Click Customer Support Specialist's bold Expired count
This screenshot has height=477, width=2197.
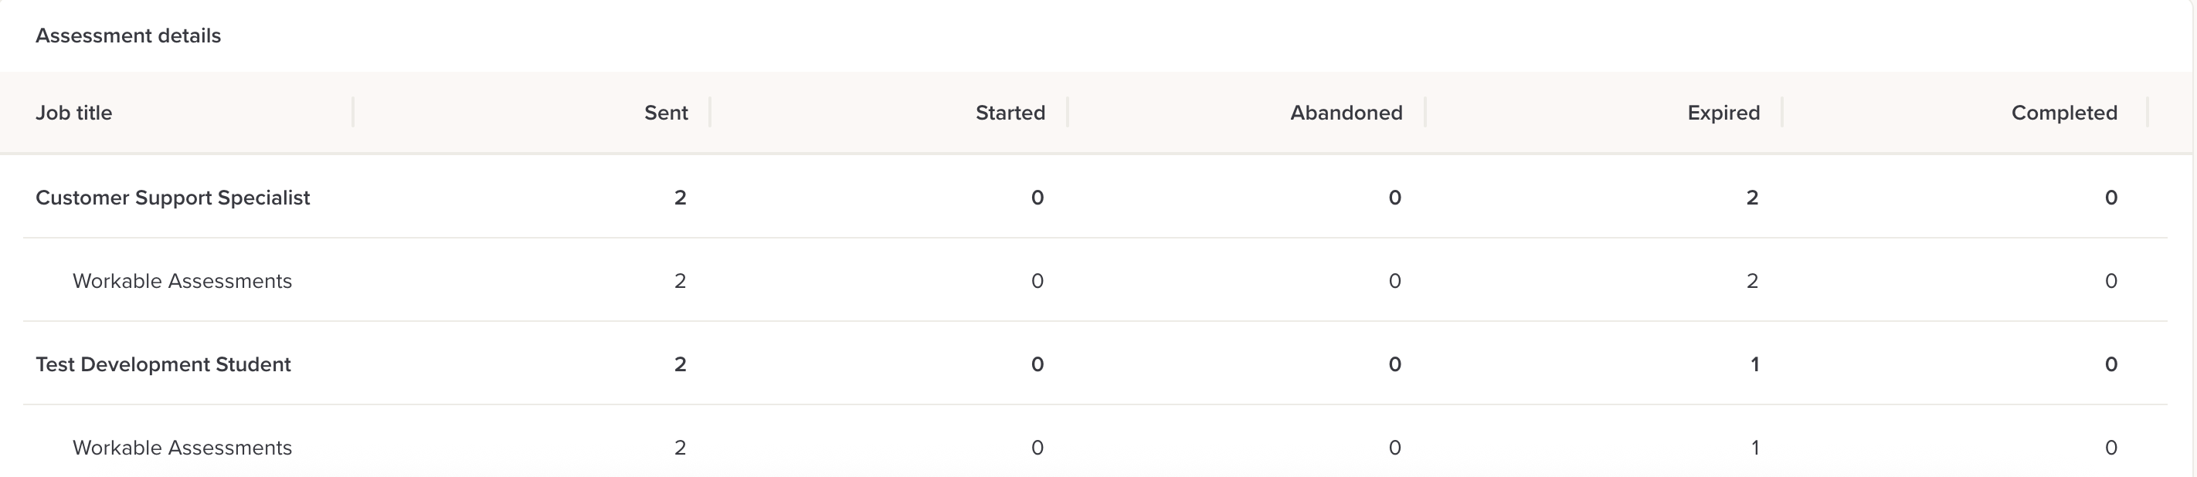[x=1752, y=198]
